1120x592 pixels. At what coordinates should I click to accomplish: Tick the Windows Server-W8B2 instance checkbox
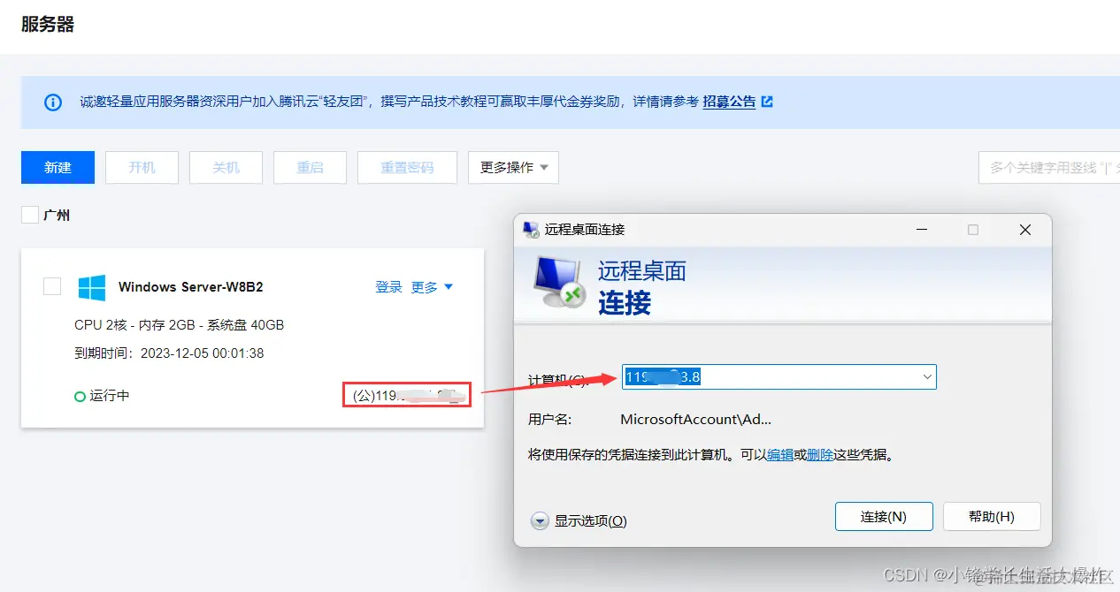pos(52,286)
